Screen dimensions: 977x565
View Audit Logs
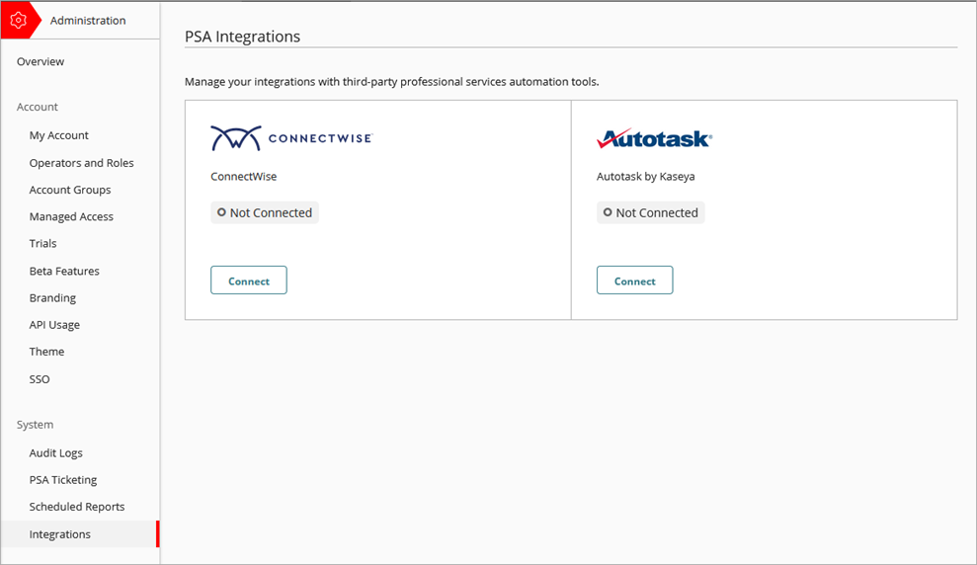pyautogui.click(x=56, y=452)
